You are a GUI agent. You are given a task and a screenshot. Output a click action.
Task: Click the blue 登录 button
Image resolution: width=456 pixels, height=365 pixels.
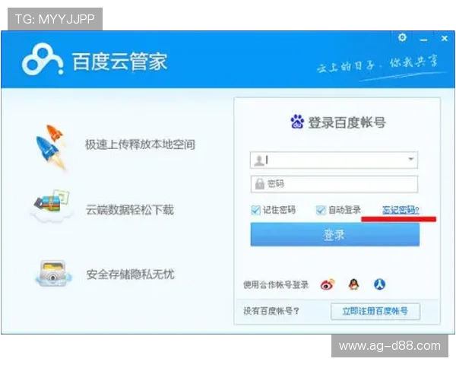(x=334, y=235)
